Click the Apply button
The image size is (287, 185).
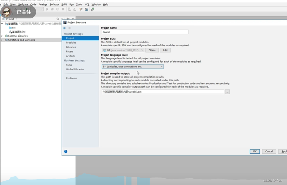point(283,151)
